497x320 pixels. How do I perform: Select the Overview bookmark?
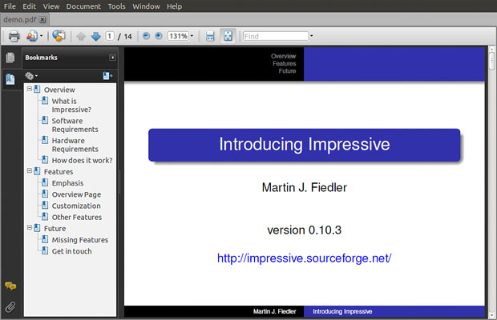59,90
